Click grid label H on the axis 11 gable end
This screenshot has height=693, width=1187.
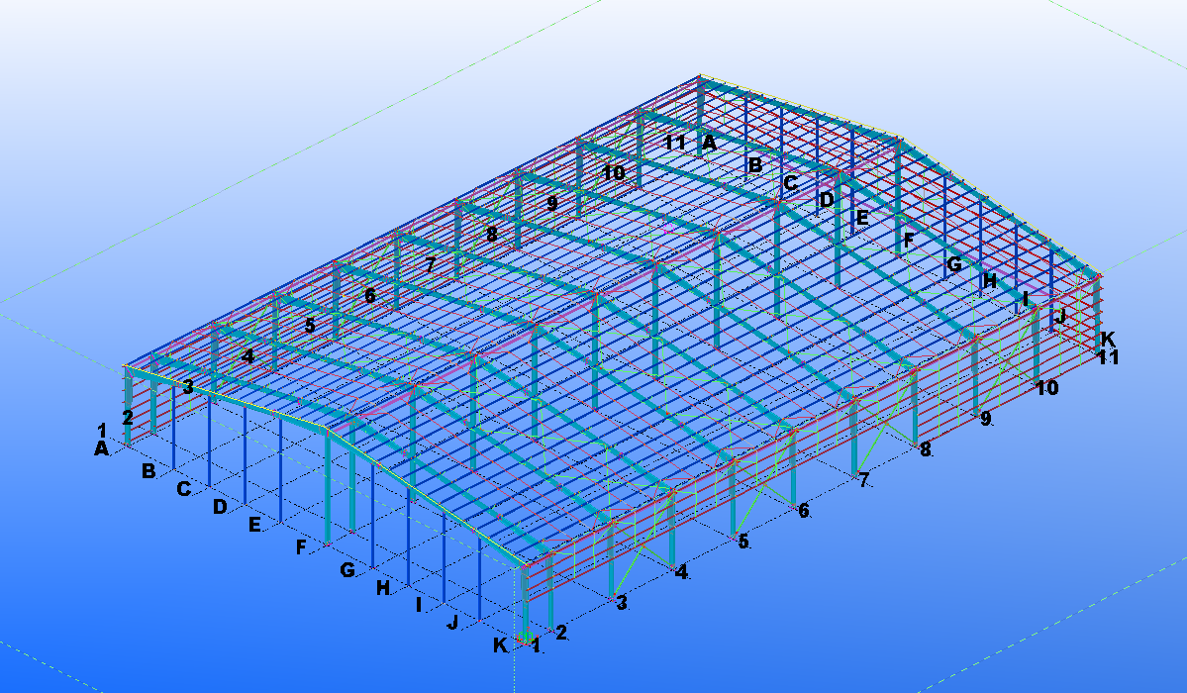pyautogui.click(x=989, y=281)
